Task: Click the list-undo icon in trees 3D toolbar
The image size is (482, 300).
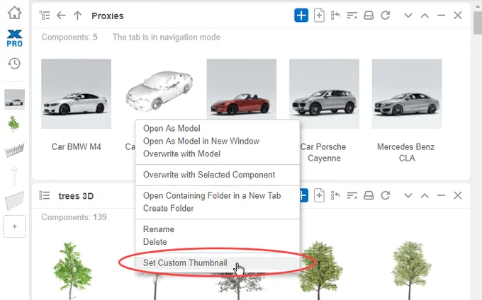Action: (335, 195)
